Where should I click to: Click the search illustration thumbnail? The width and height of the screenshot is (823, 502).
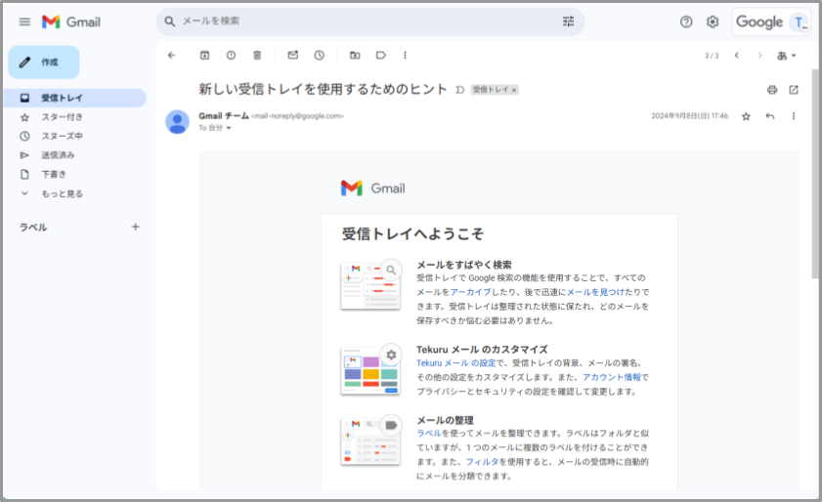point(371,284)
